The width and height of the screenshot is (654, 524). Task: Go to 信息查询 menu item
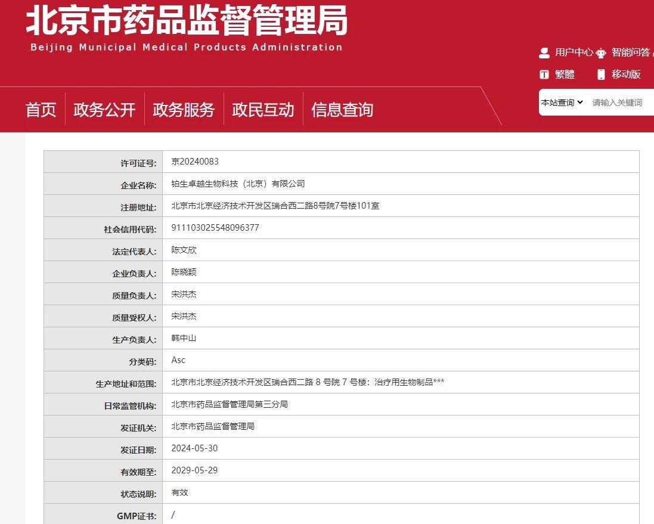coord(341,110)
